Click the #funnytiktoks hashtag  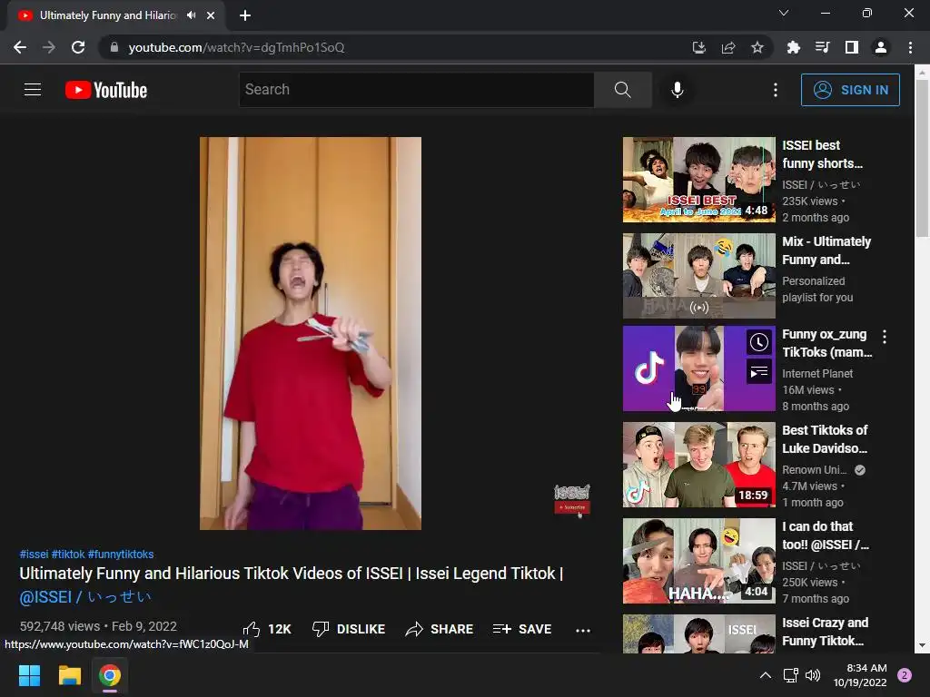[x=121, y=555]
